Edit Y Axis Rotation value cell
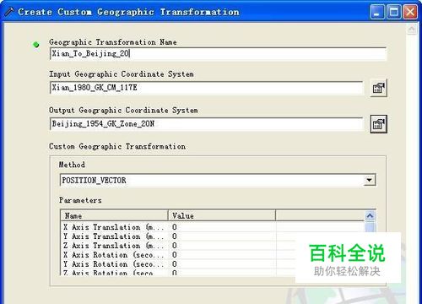The width and height of the screenshot is (422, 304). click(222, 264)
